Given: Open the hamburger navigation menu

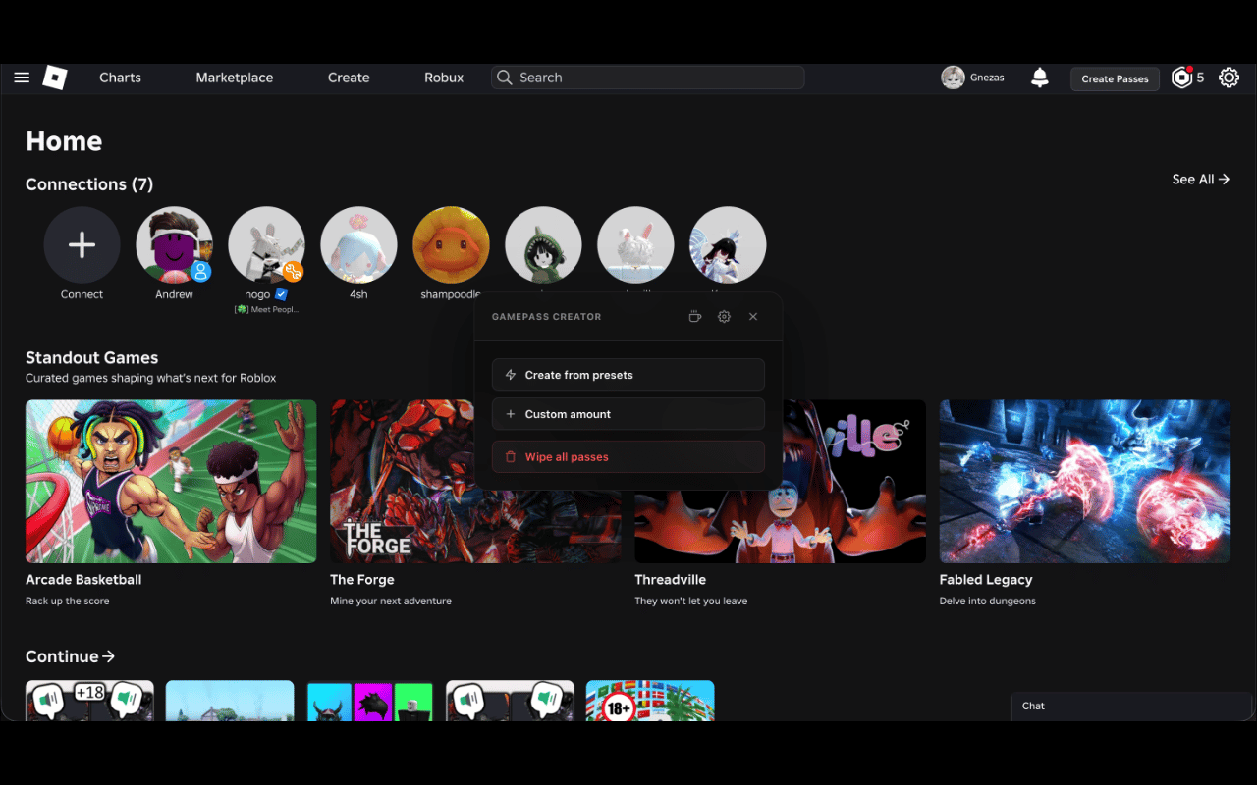Looking at the screenshot, I should (x=22, y=78).
